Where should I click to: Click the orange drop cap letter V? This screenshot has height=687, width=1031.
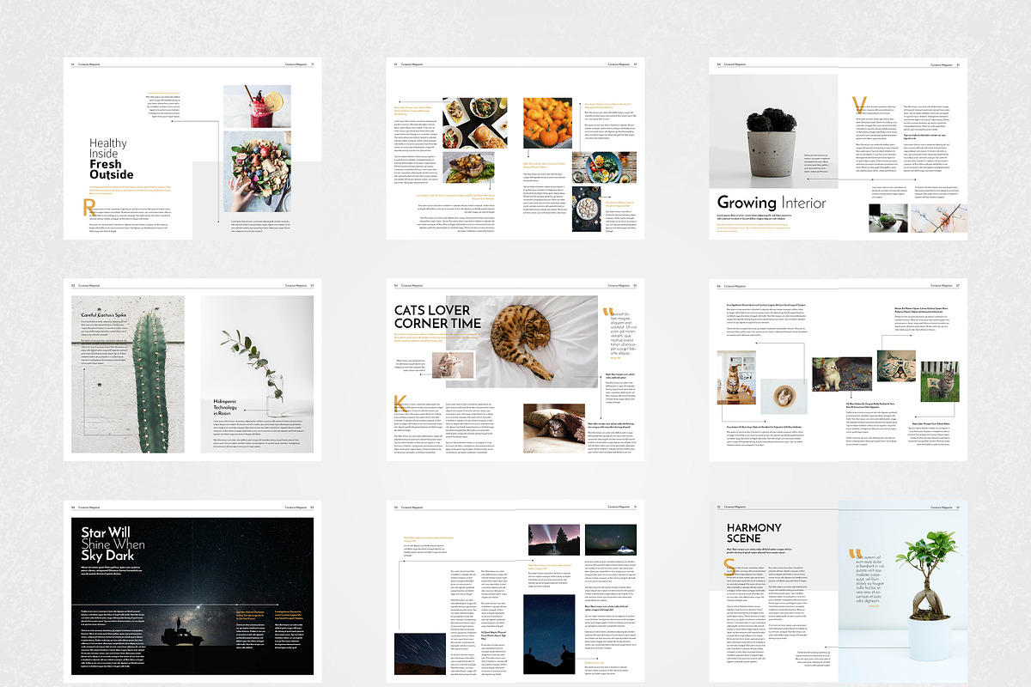click(857, 105)
